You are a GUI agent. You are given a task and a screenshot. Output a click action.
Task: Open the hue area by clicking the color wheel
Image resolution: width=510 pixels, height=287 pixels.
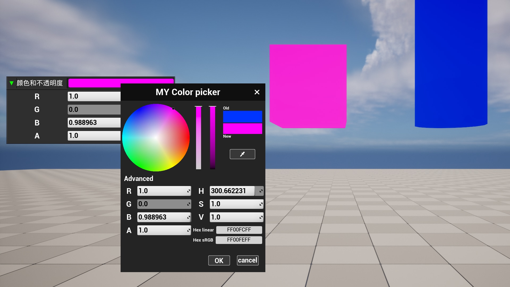[x=156, y=137]
